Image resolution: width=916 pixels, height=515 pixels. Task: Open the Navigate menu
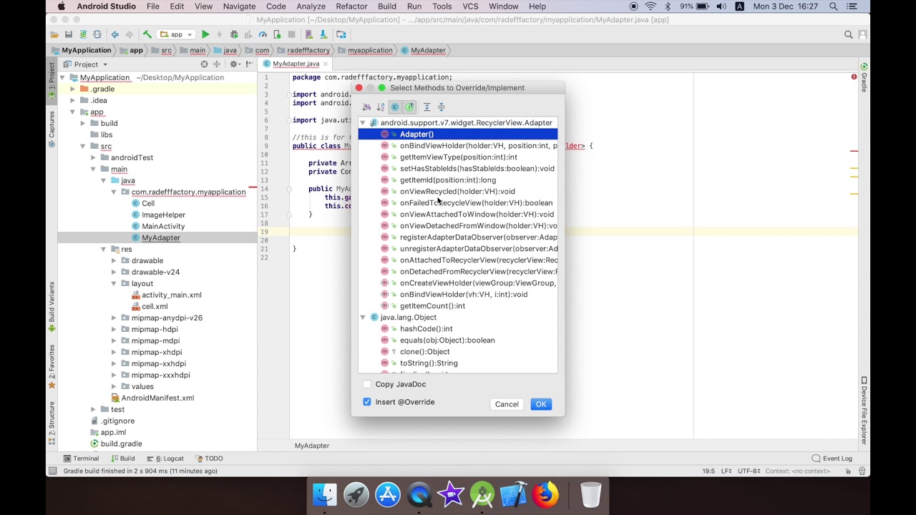pyautogui.click(x=239, y=6)
